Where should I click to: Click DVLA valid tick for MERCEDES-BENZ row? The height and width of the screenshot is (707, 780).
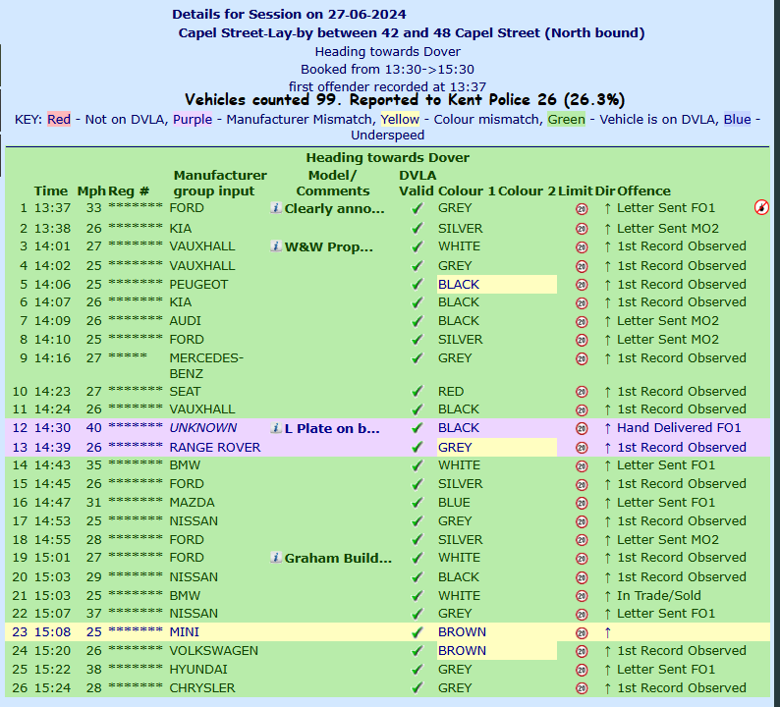[x=417, y=358]
